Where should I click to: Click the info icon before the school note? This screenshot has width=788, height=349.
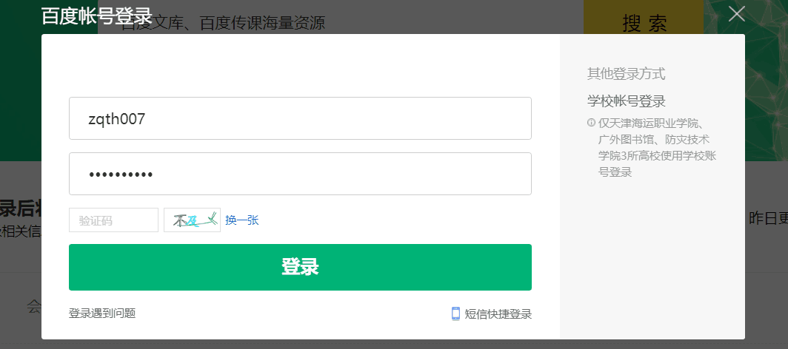click(591, 123)
